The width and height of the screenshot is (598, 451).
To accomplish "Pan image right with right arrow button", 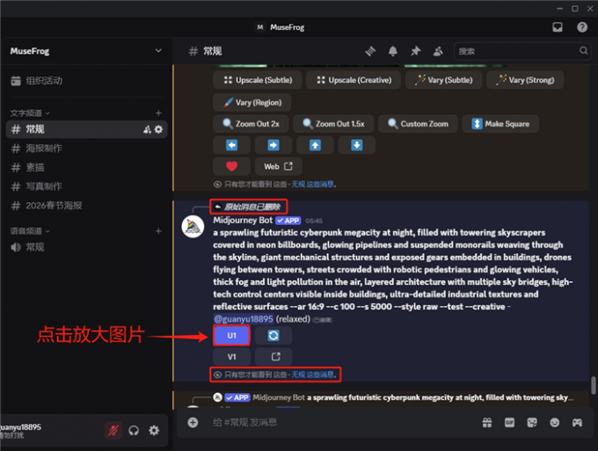I will (x=273, y=145).
